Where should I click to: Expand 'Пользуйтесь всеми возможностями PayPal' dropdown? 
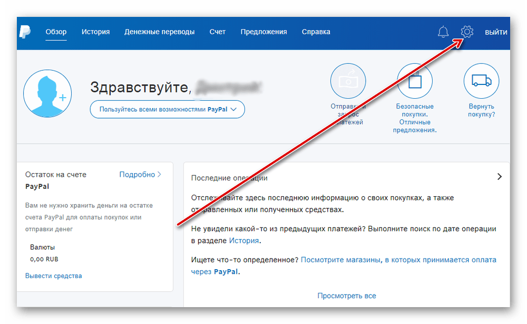[x=168, y=109]
